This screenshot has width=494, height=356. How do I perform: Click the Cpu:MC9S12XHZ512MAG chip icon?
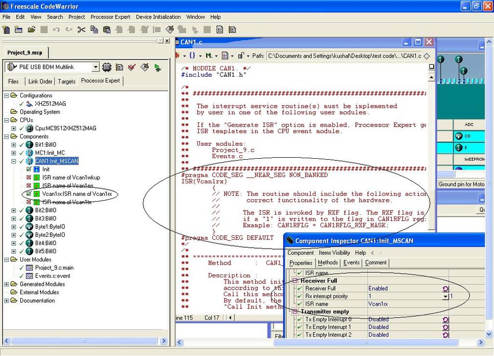[x=29, y=128]
